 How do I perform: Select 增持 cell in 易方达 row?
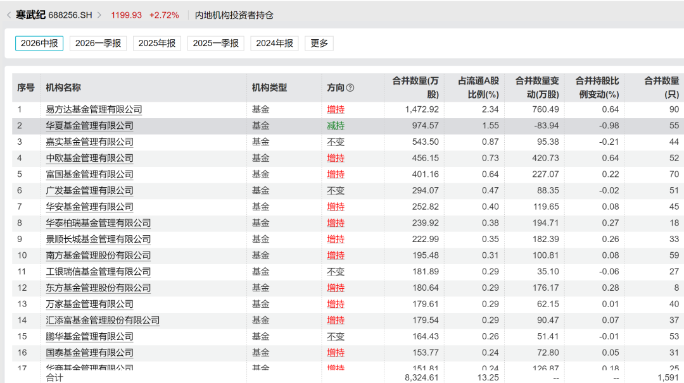tap(336, 110)
